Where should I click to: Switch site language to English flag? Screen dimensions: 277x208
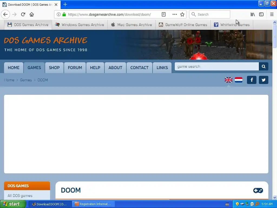(228, 80)
